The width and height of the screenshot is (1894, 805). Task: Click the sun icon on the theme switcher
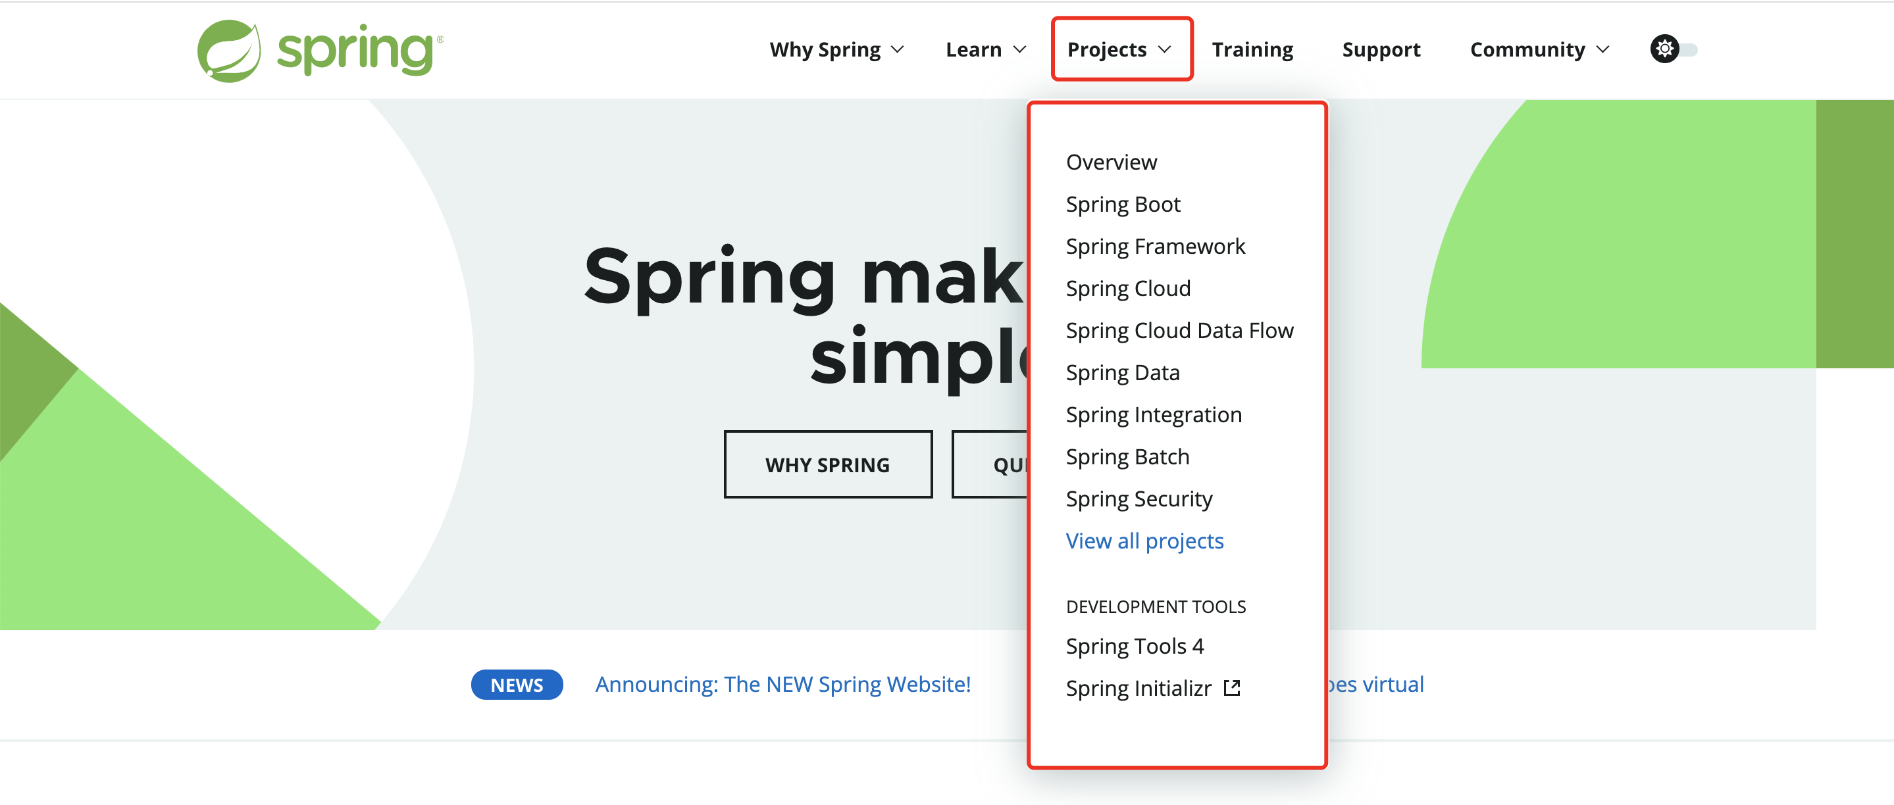1663,49
